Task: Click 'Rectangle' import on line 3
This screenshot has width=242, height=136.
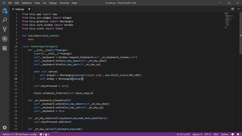Action: [x=67, y=21]
